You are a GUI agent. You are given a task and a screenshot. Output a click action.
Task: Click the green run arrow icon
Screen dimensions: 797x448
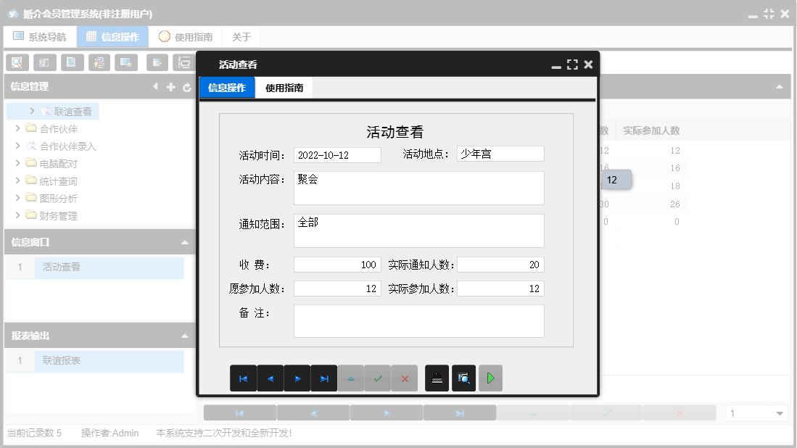pos(490,378)
